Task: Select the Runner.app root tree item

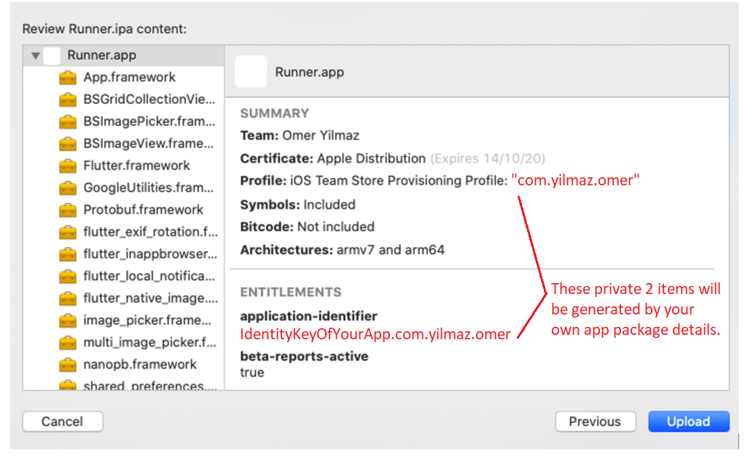Action: point(101,55)
